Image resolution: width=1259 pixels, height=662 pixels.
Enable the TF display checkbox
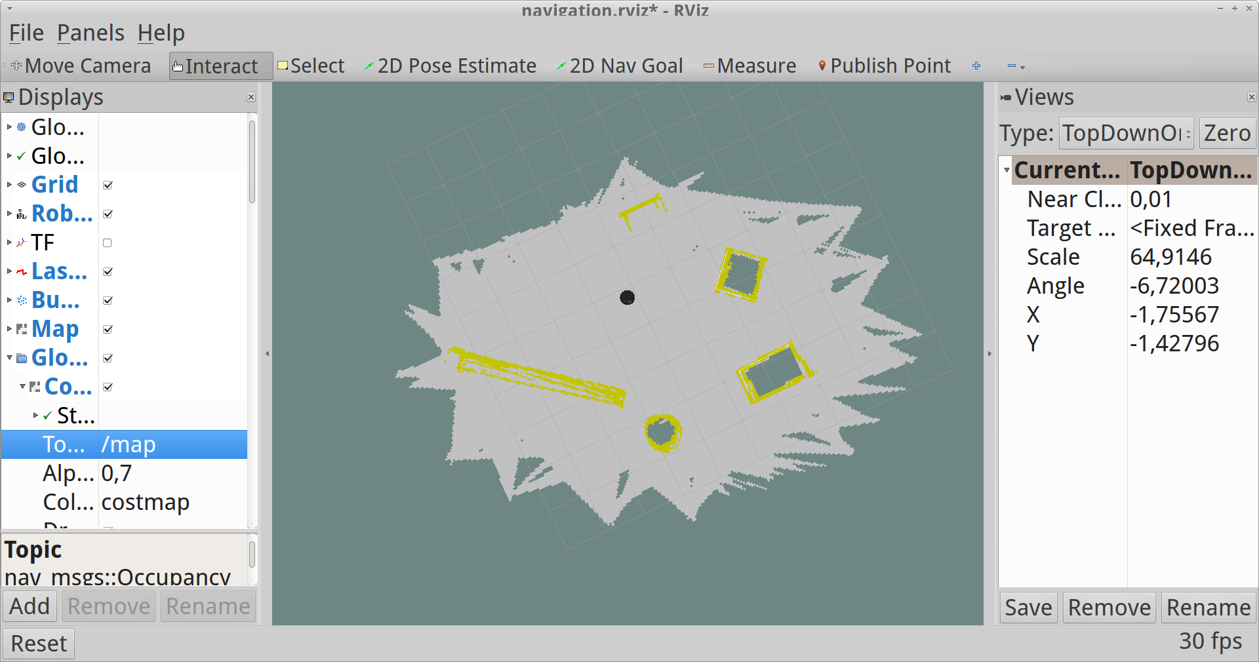108,243
